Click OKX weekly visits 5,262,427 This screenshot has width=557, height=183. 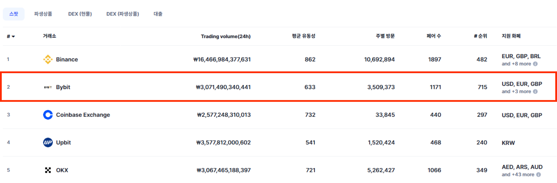click(381, 170)
